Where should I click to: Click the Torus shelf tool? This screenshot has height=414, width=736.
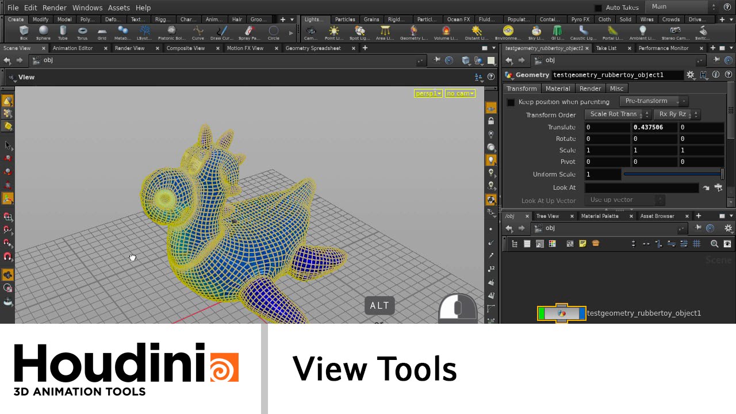point(82,32)
